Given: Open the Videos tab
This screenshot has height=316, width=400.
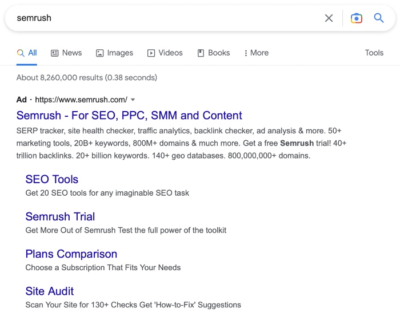Looking at the screenshot, I should 165,53.
